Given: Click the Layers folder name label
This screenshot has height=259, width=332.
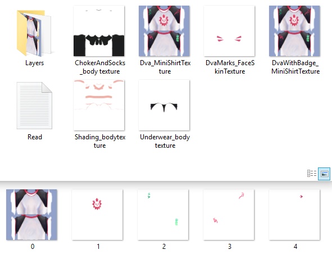Looking at the screenshot, I should click(34, 63).
